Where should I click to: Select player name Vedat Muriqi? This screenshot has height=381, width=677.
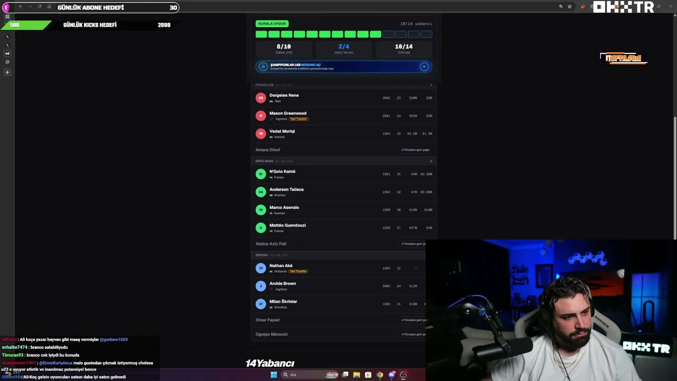tap(282, 131)
